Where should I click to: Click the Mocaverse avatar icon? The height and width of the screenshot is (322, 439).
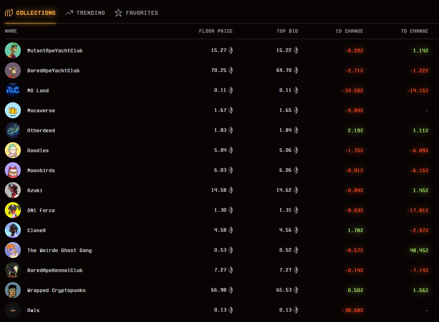[x=13, y=110]
